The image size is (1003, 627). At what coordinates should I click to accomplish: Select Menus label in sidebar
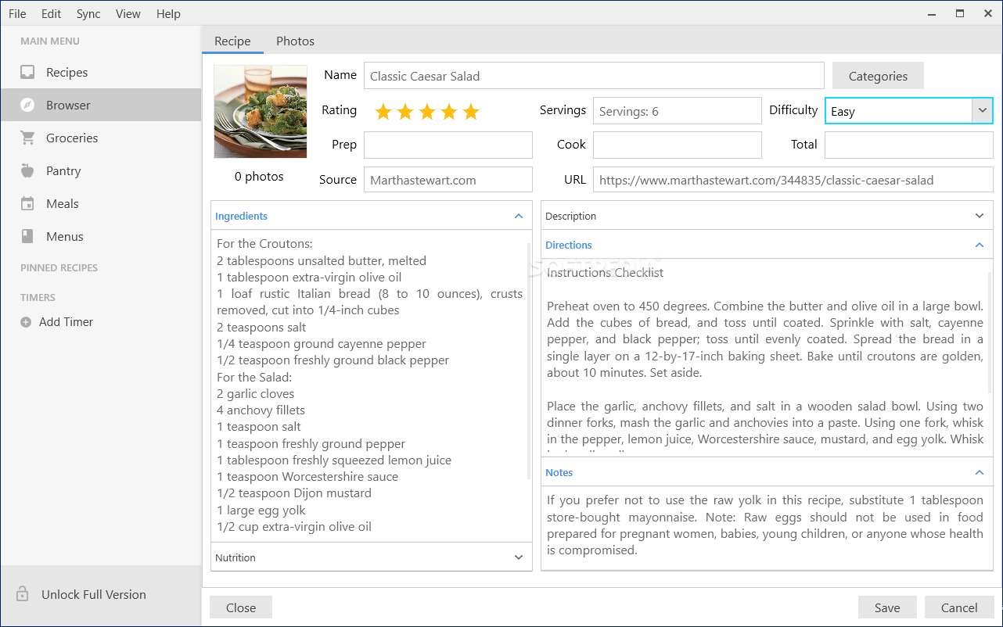[65, 236]
